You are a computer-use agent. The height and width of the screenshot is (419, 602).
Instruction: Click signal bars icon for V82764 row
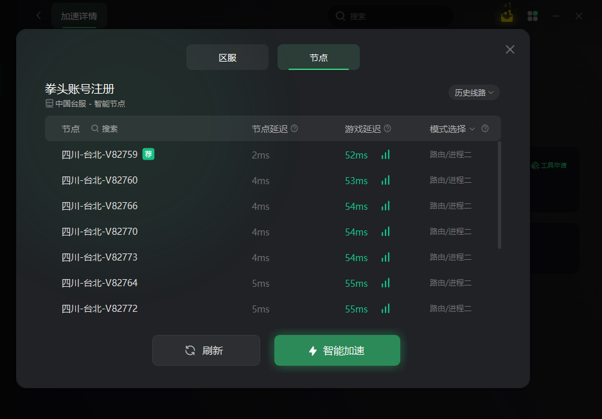(385, 283)
